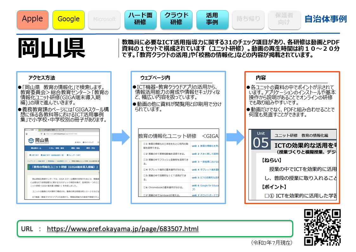Click the 内容 heading
The image size is (356, 252).
tap(261, 78)
